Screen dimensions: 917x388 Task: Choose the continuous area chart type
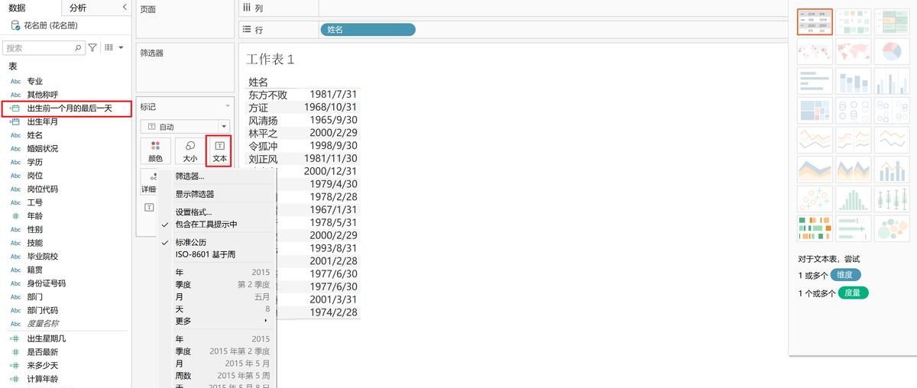(x=815, y=170)
